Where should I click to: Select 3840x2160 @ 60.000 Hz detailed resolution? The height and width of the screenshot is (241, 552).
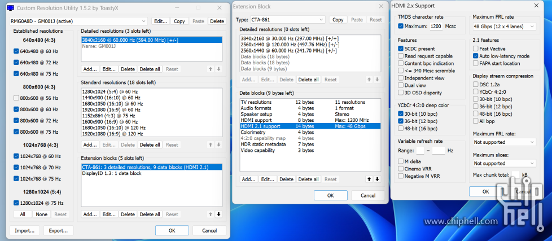point(152,40)
